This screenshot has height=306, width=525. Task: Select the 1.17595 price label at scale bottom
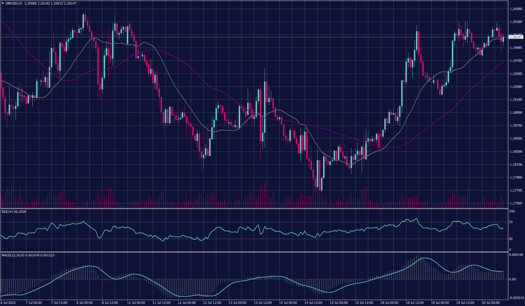pyautogui.click(x=515, y=203)
